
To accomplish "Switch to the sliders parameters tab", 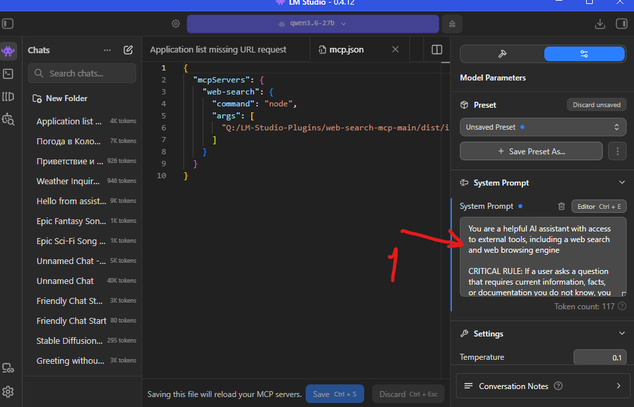I will pos(584,54).
